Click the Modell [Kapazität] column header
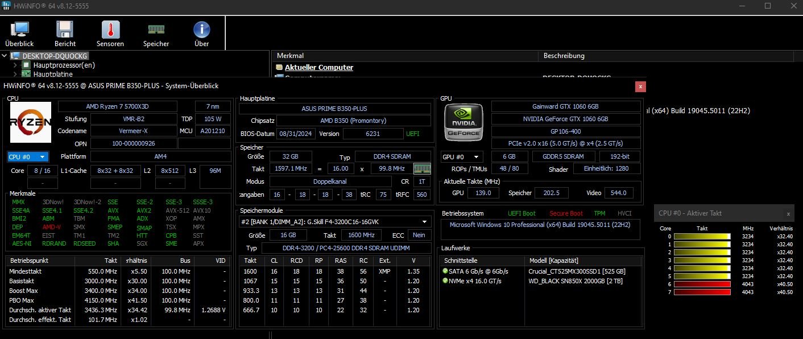Screen dimensions: 803x339 tap(583, 260)
